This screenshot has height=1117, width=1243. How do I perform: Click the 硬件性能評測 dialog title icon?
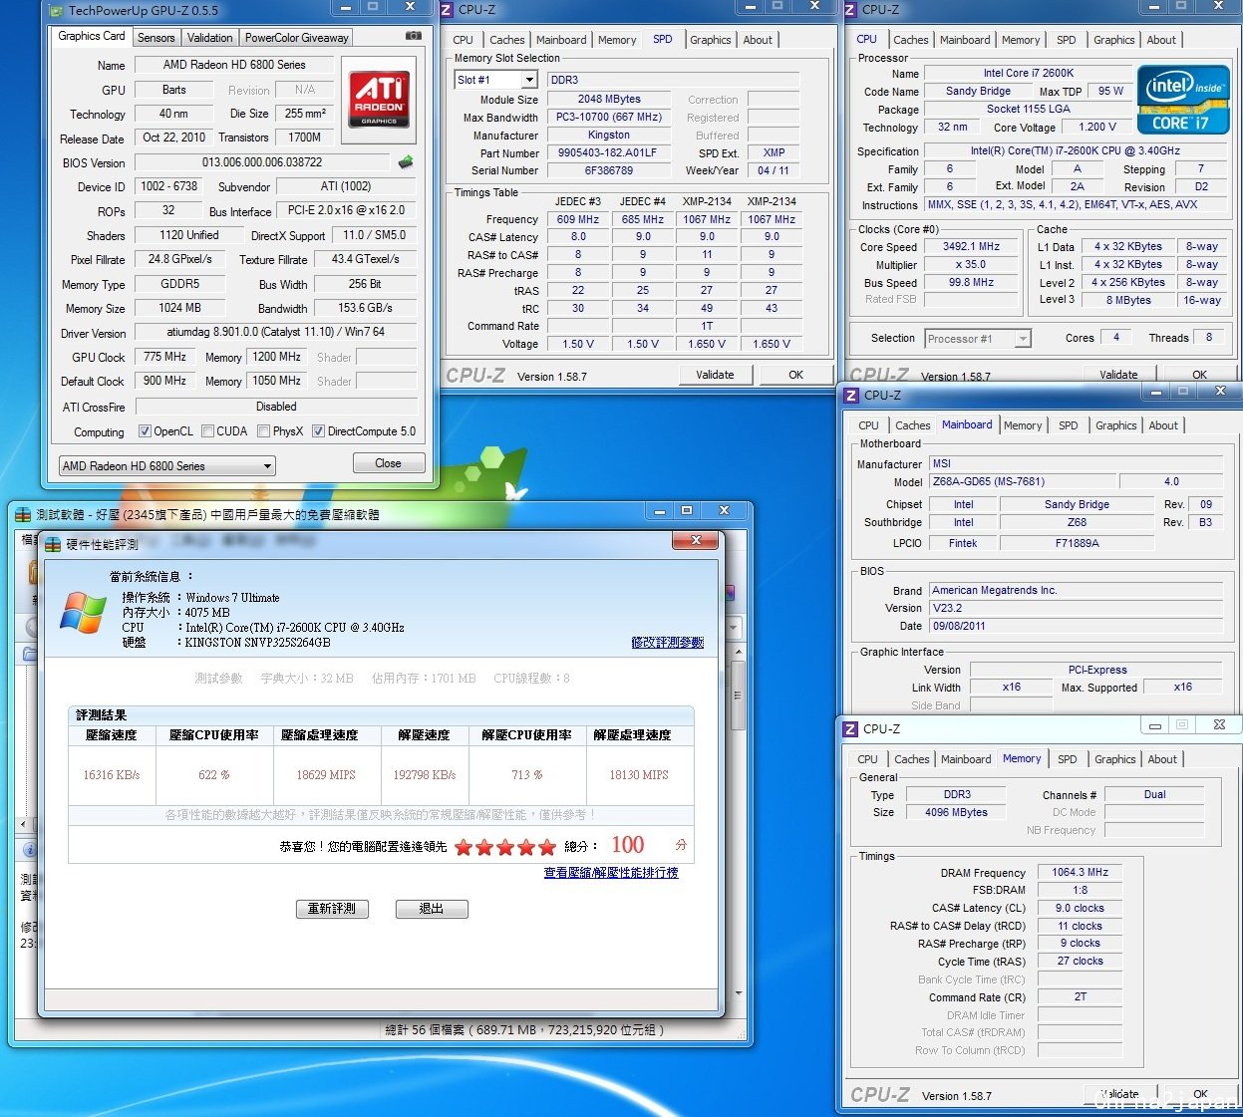click(54, 544)
